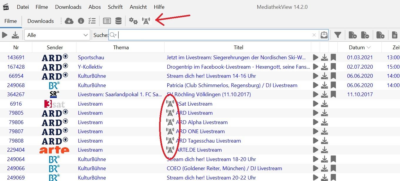The width and height of the screenshot is (400, 181).
Task: Click the toolbar download film icon
Action: [15, 35]
